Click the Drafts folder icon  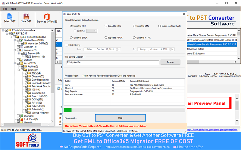[22, 60]
